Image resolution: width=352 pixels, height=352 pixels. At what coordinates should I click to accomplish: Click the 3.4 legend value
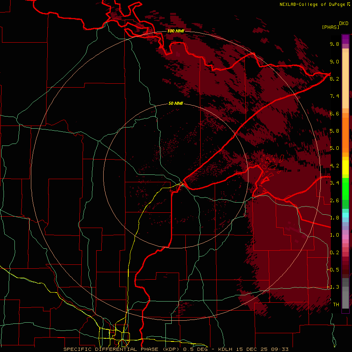[334, 183]
